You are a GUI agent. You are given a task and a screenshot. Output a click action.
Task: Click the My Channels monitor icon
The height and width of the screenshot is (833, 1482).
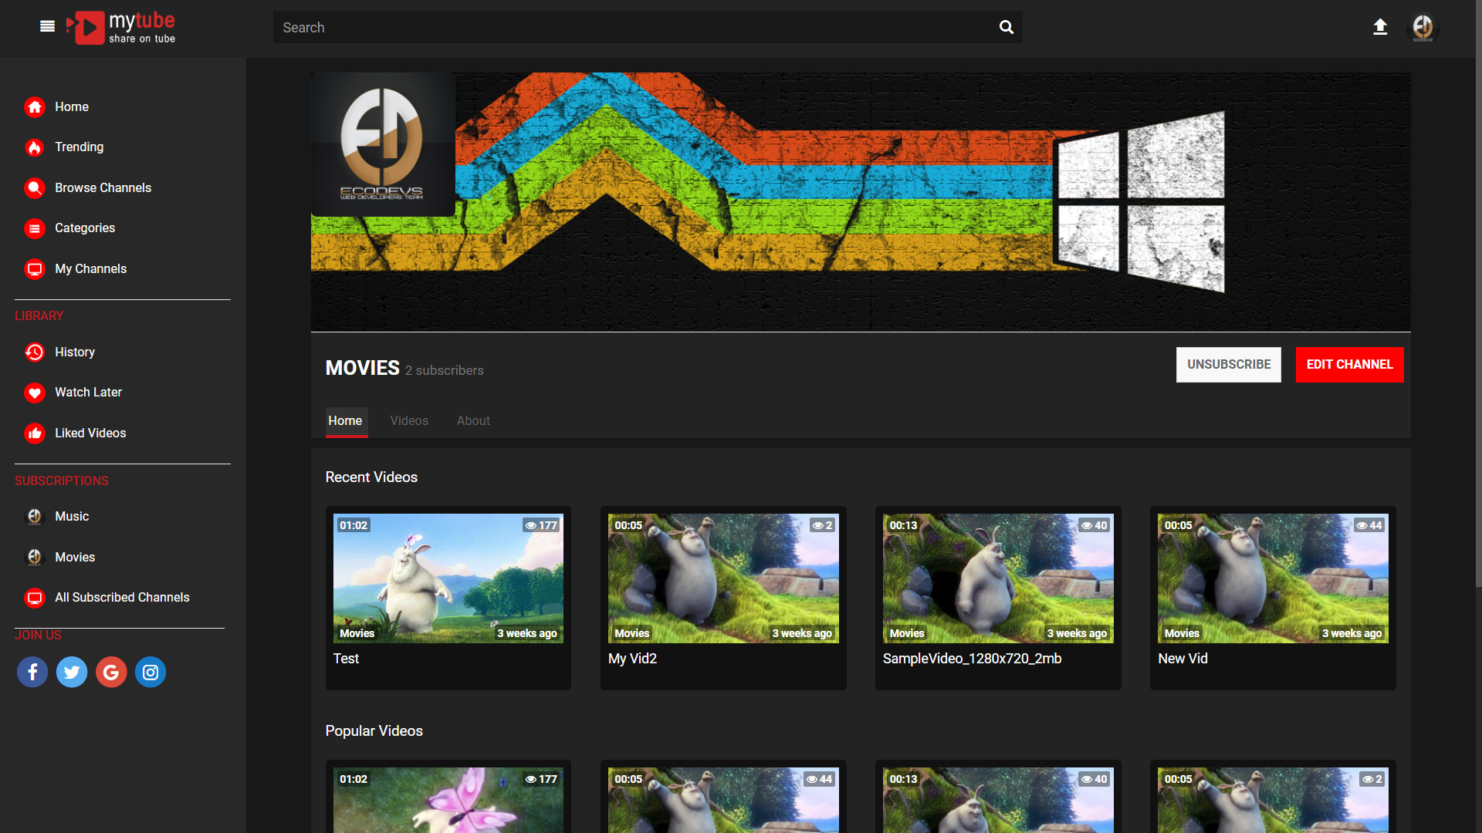tap(35, 269)
